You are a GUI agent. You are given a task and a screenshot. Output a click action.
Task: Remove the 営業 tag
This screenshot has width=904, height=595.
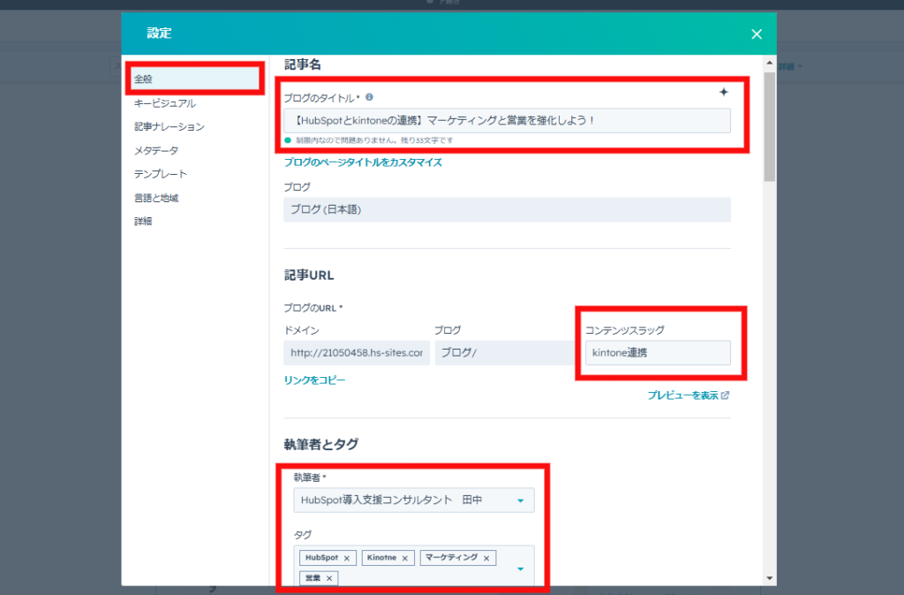point(329,578)
